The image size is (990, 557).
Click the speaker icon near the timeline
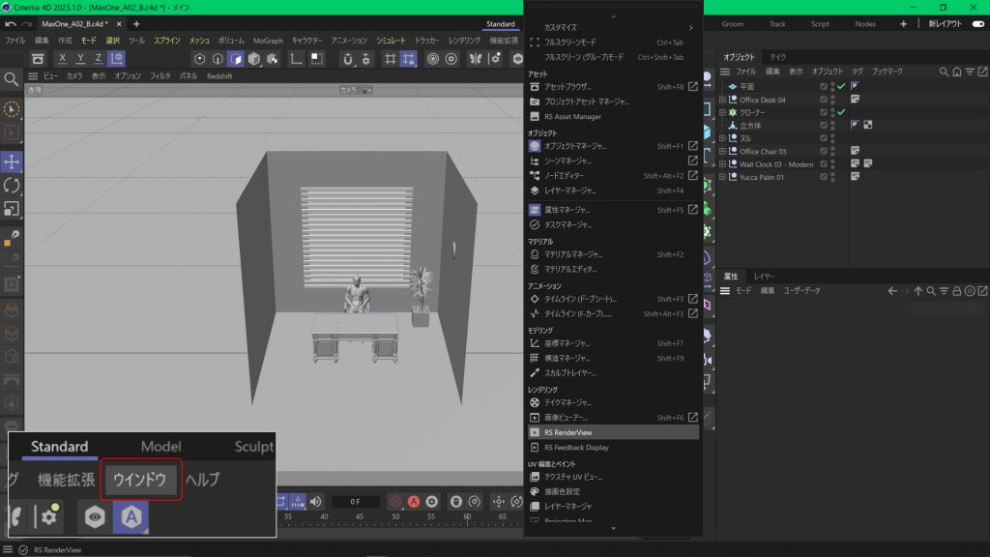point(315,502)
